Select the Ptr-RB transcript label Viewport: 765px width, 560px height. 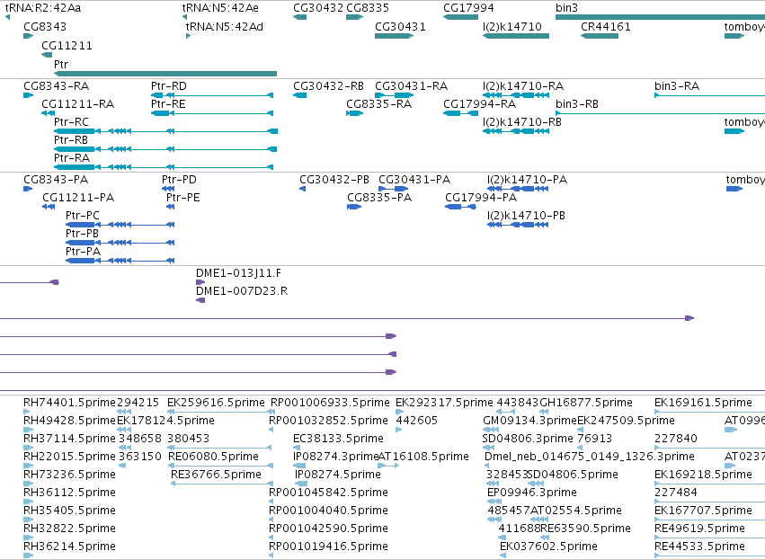pyautogui.click(x=71, y=140)
